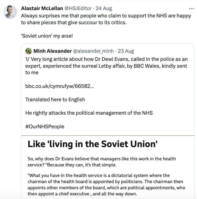Open the 23 Aug quoted tweet timestamp

click(x=126, y=51)
